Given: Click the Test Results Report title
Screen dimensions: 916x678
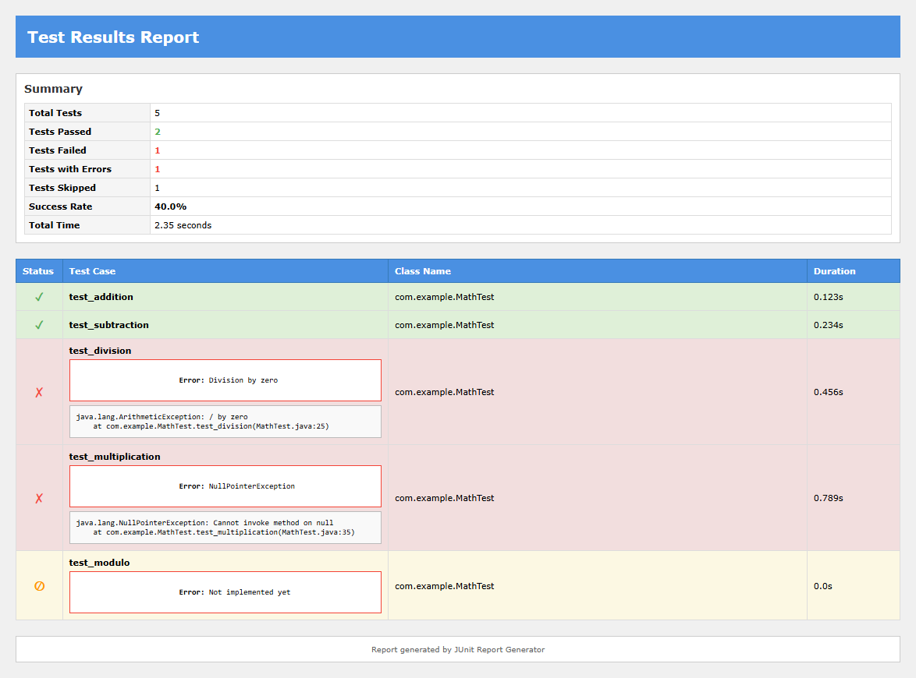Looking at the screenshot, I should click(113, 37).
